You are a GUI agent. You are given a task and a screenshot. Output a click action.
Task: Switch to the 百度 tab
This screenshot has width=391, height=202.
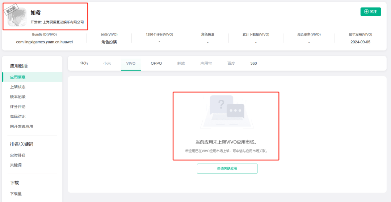(231, 64)
